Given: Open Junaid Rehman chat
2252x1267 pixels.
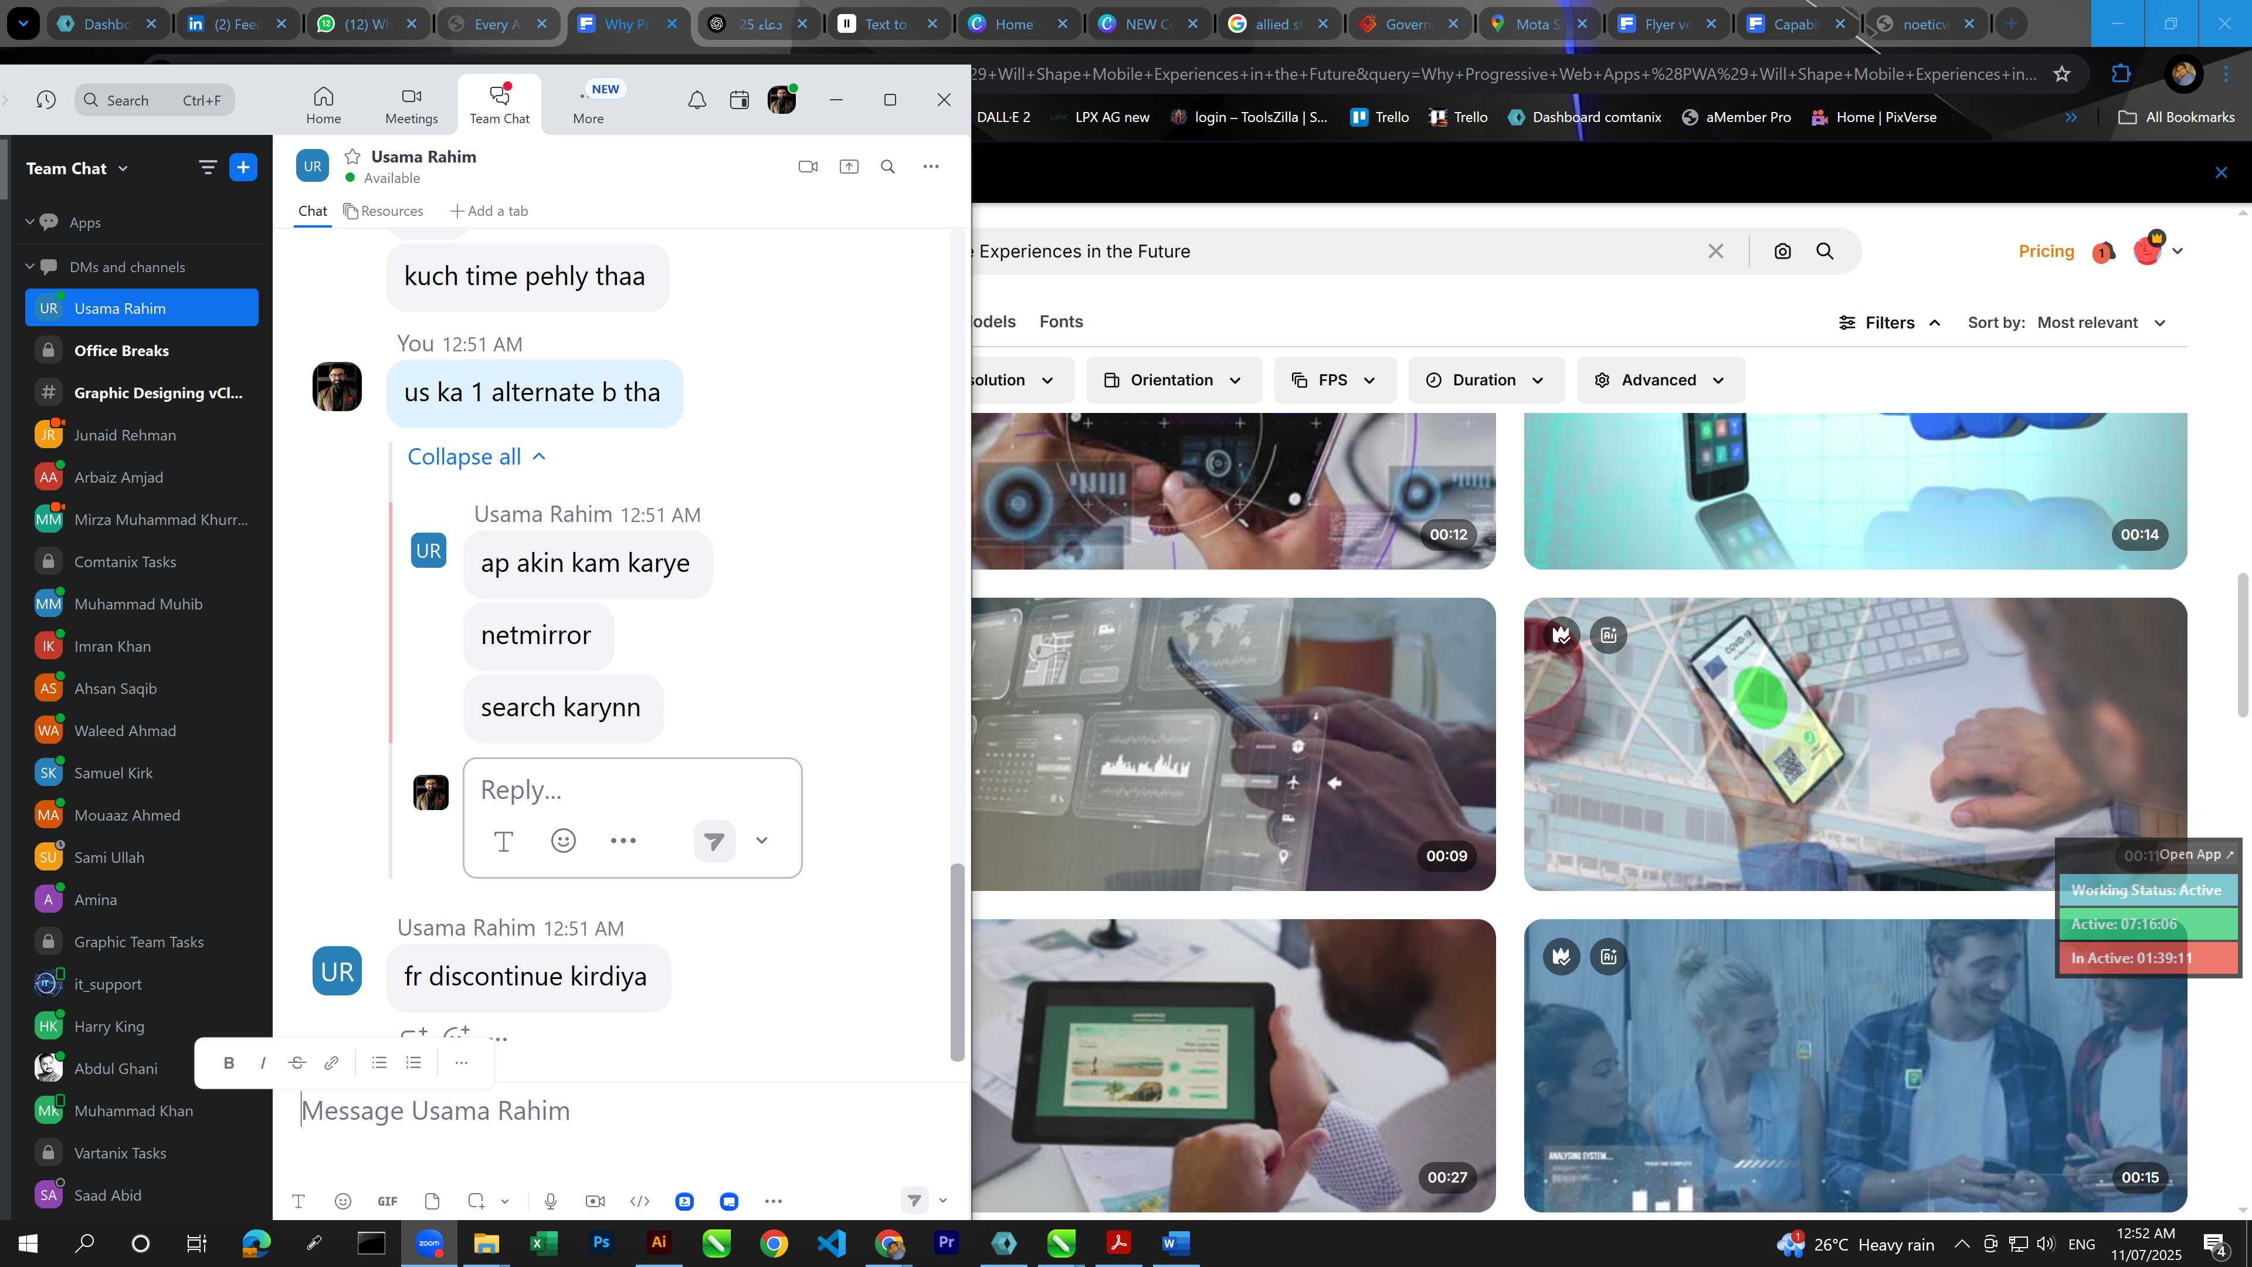Looking at the screenshot, I should (x=141, y=435).
